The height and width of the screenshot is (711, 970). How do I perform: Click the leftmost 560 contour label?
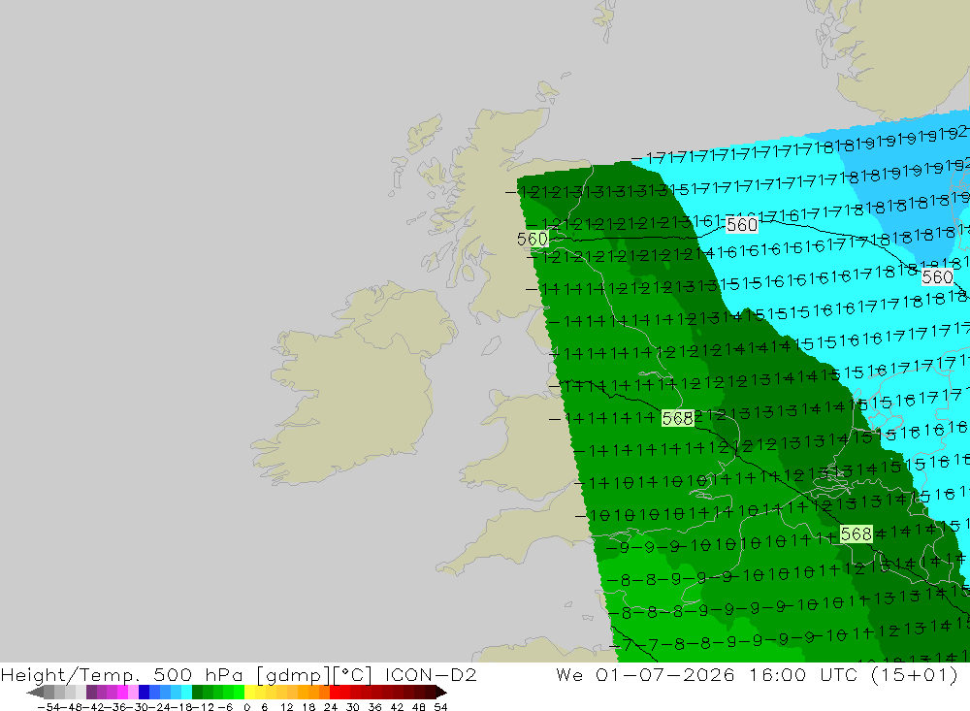click(x=532, y=239)
